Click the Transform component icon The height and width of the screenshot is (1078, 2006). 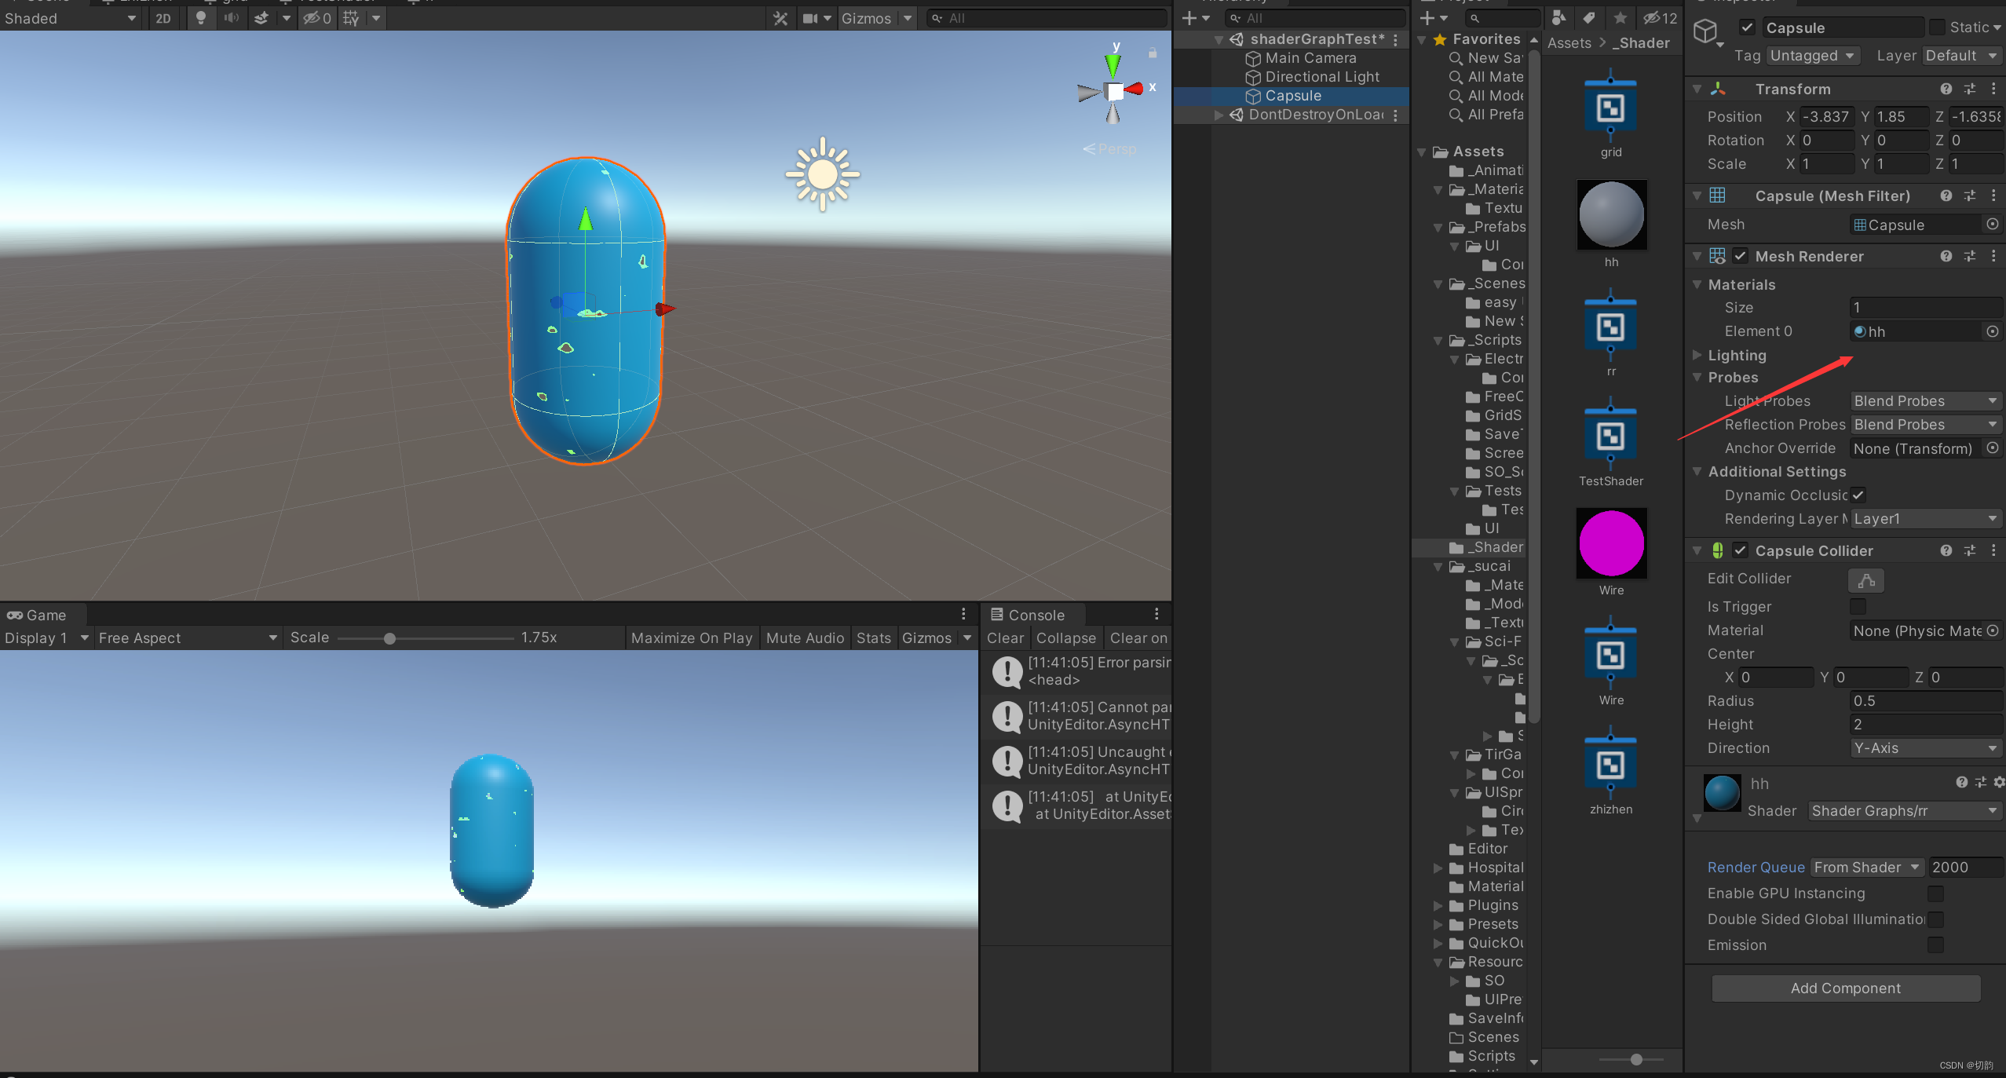click(1718, 89)
